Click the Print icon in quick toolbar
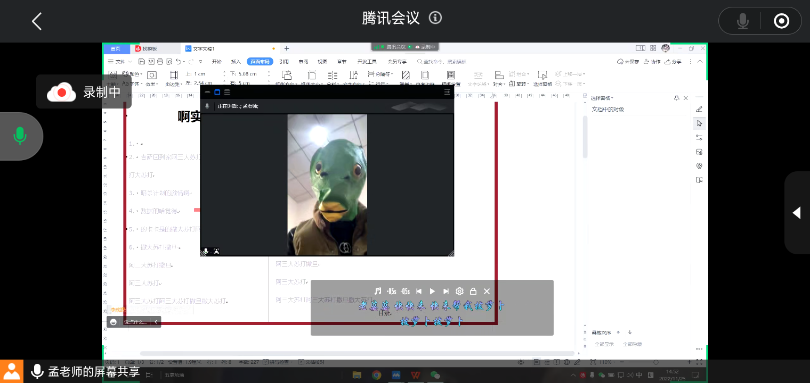The image size is (810, 383). [x=160, y=62]
